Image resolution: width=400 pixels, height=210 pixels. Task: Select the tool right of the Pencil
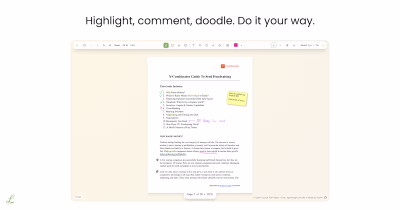(172, 45)
